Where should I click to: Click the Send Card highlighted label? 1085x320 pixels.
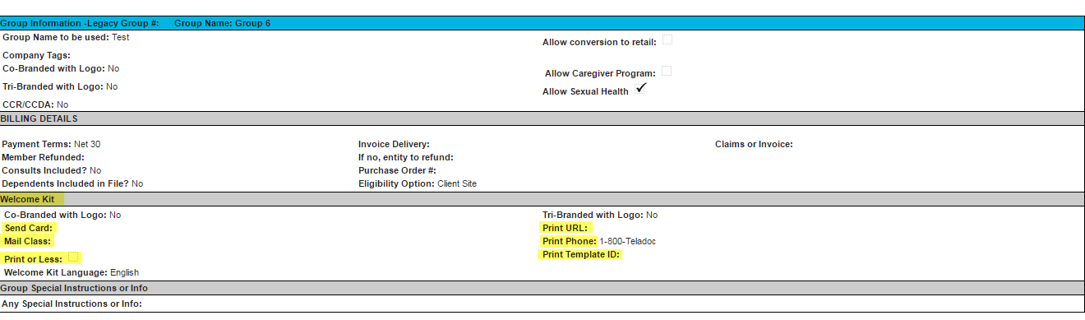[x=28, y=228]
